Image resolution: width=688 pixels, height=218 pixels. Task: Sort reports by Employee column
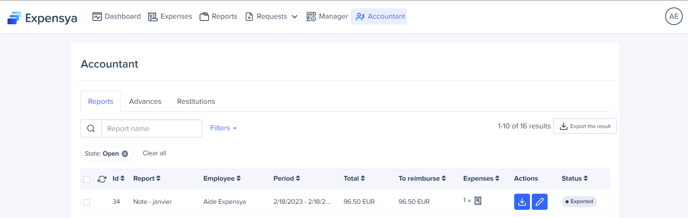[x=222, y=178]
